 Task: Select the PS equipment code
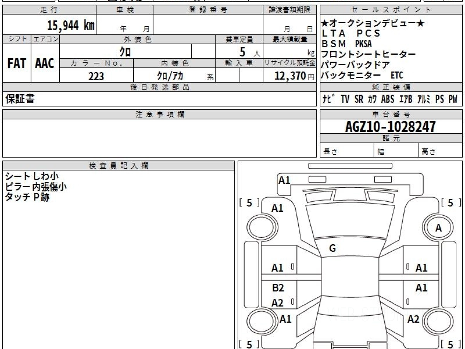click(x=439, y=99)
